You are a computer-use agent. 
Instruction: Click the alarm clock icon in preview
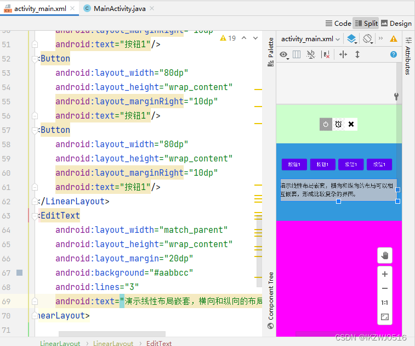pyautogui.click(x=338, y=124)
